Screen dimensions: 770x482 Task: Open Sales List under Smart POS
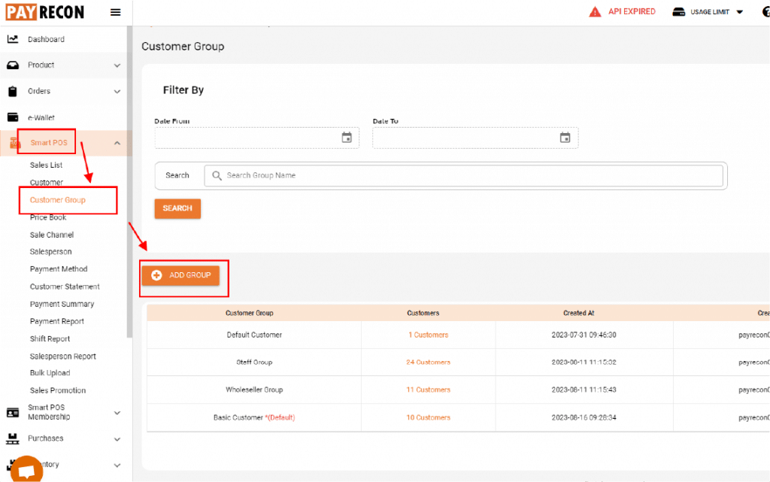click(46, 165)
